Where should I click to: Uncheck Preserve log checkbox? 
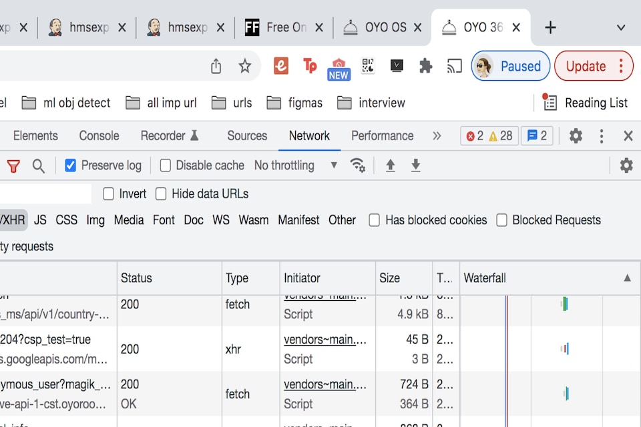(71, 165)
